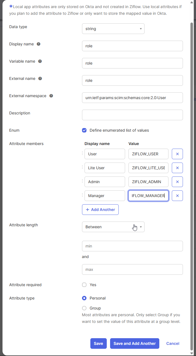
Task: Remove the User attribute member row
Action: click(177, 154)
